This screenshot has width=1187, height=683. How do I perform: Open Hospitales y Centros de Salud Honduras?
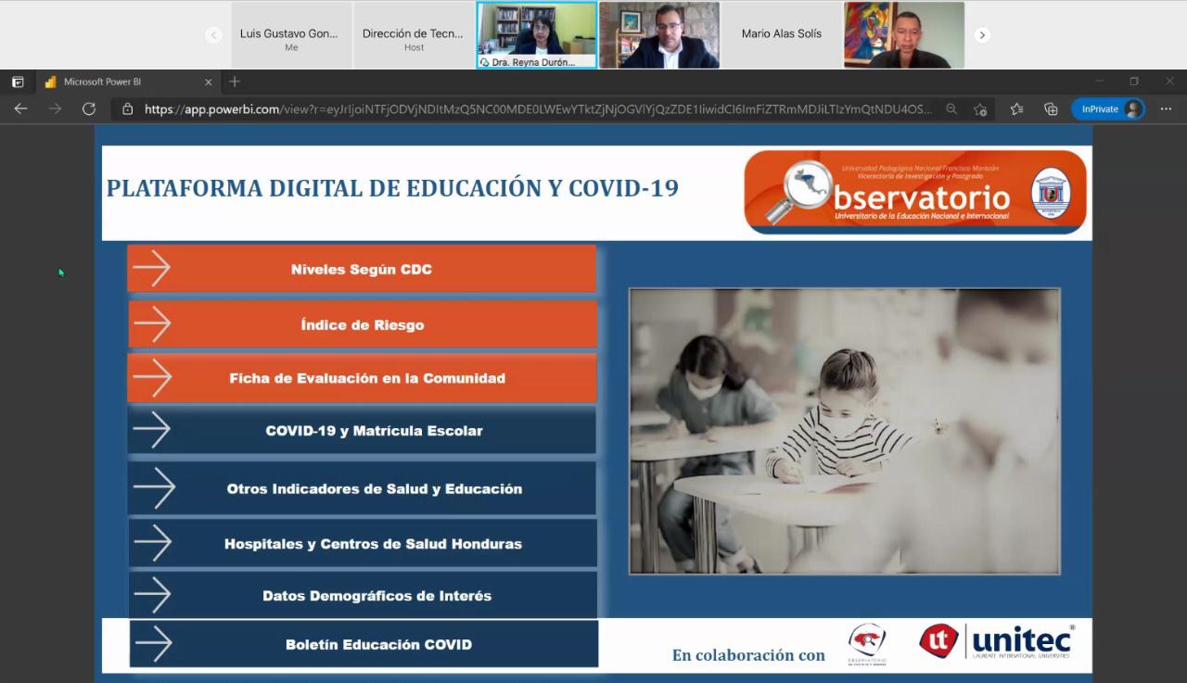[363, 543]
